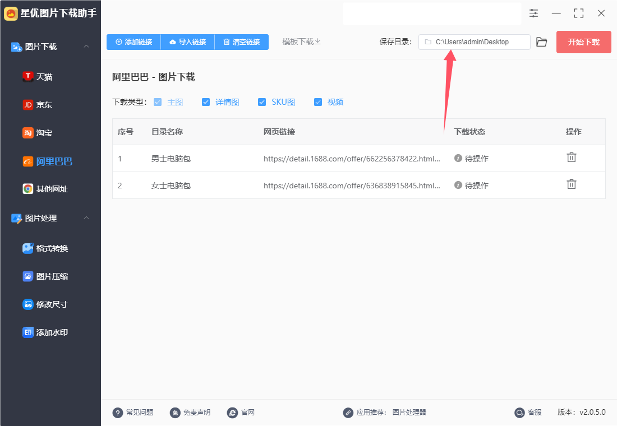Collapse the 图片下载 section chevron

pyautogui.click(x=86, y=47)
